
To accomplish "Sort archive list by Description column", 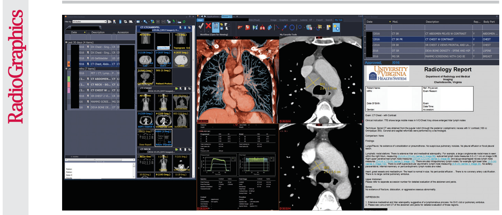I will coord(98,32).
